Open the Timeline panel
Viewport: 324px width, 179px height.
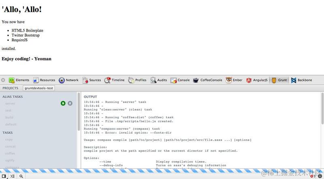pyautogui.click(x=114, y=80)
